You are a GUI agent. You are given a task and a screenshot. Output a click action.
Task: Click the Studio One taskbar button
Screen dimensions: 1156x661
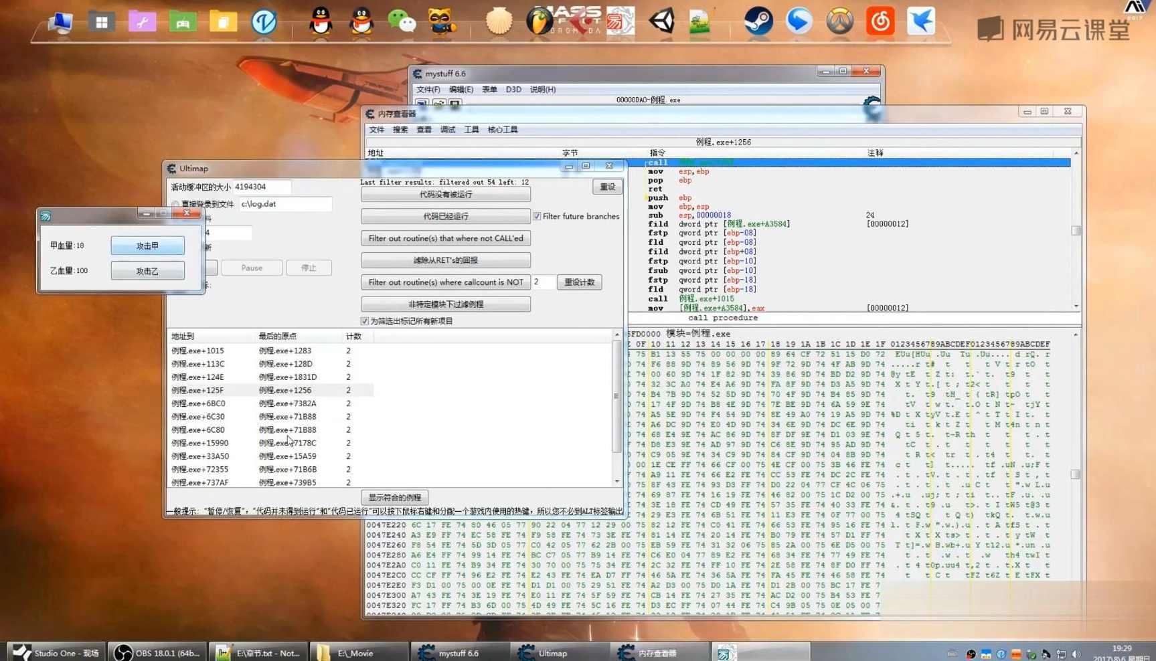point(56,652)
